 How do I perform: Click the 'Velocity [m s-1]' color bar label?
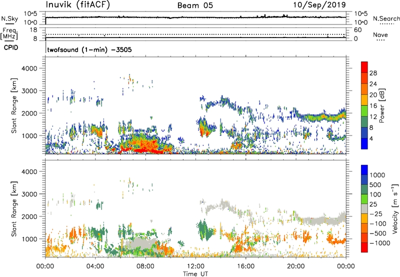[x=395, y=208]
